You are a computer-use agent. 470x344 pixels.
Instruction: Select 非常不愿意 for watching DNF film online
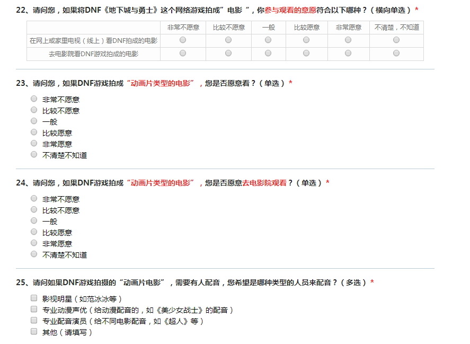click(x=183, y=40)
